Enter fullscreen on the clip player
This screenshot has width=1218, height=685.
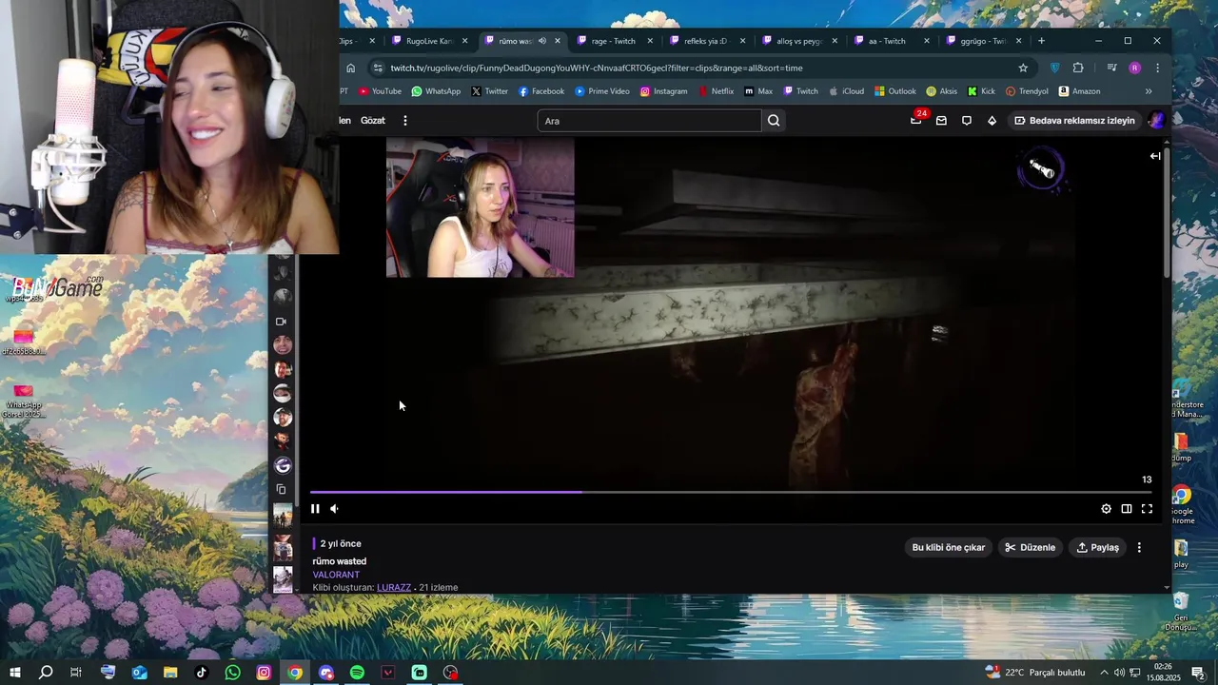pos(1147,509)
